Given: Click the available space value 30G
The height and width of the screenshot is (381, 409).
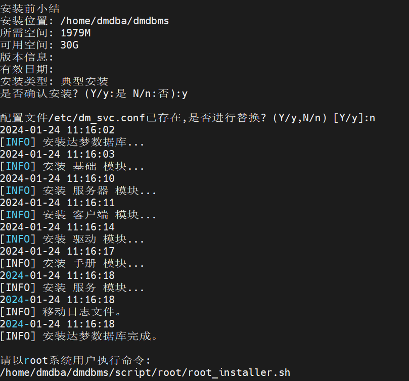Looking at the screenshot, I should tap(69, 45).
